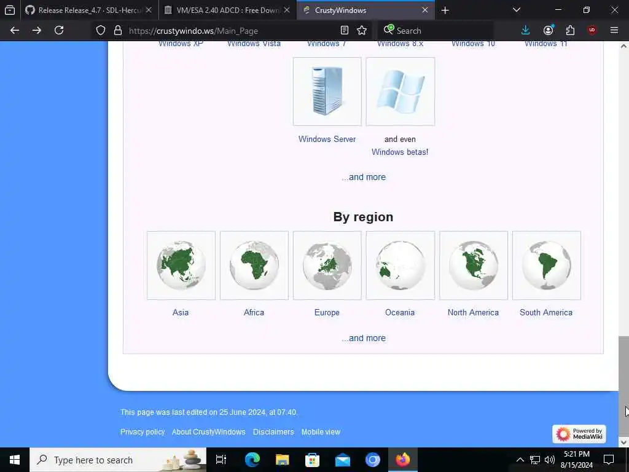Close the SDL-Hercules GitHub tab
This screenshot has width=629, height=472.
[x=149, y=10]
